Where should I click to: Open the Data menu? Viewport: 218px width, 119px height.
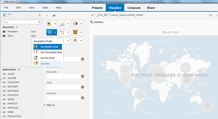pos(45,8)
